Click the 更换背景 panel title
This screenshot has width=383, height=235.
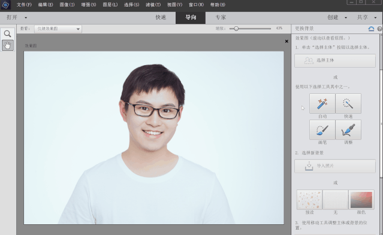[x=304, y=29]
